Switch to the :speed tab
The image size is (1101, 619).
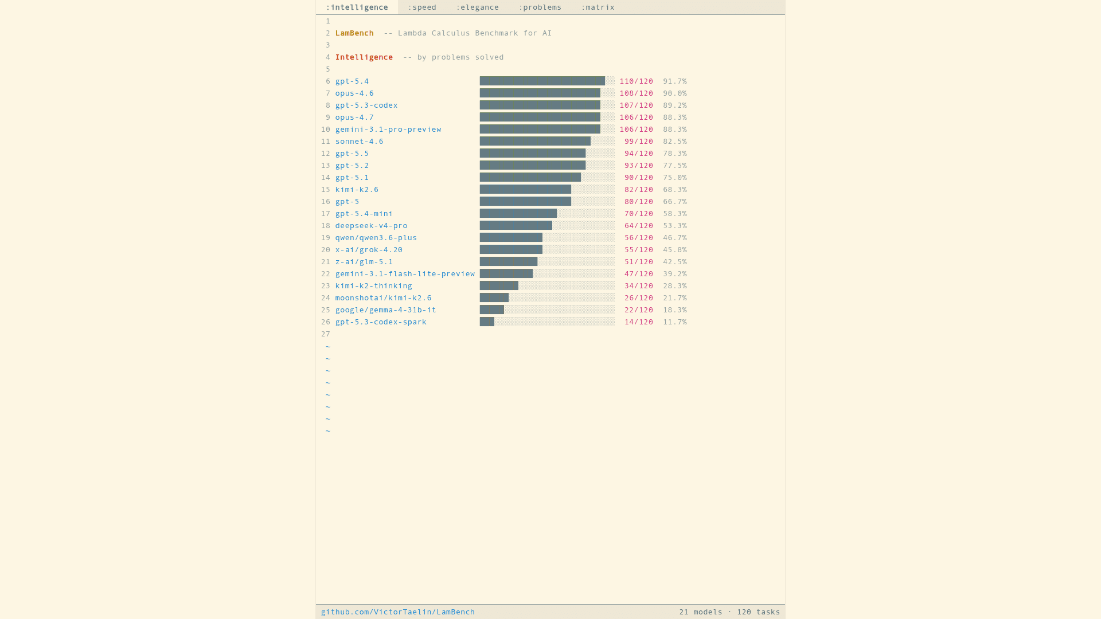[x=422, y=7]
